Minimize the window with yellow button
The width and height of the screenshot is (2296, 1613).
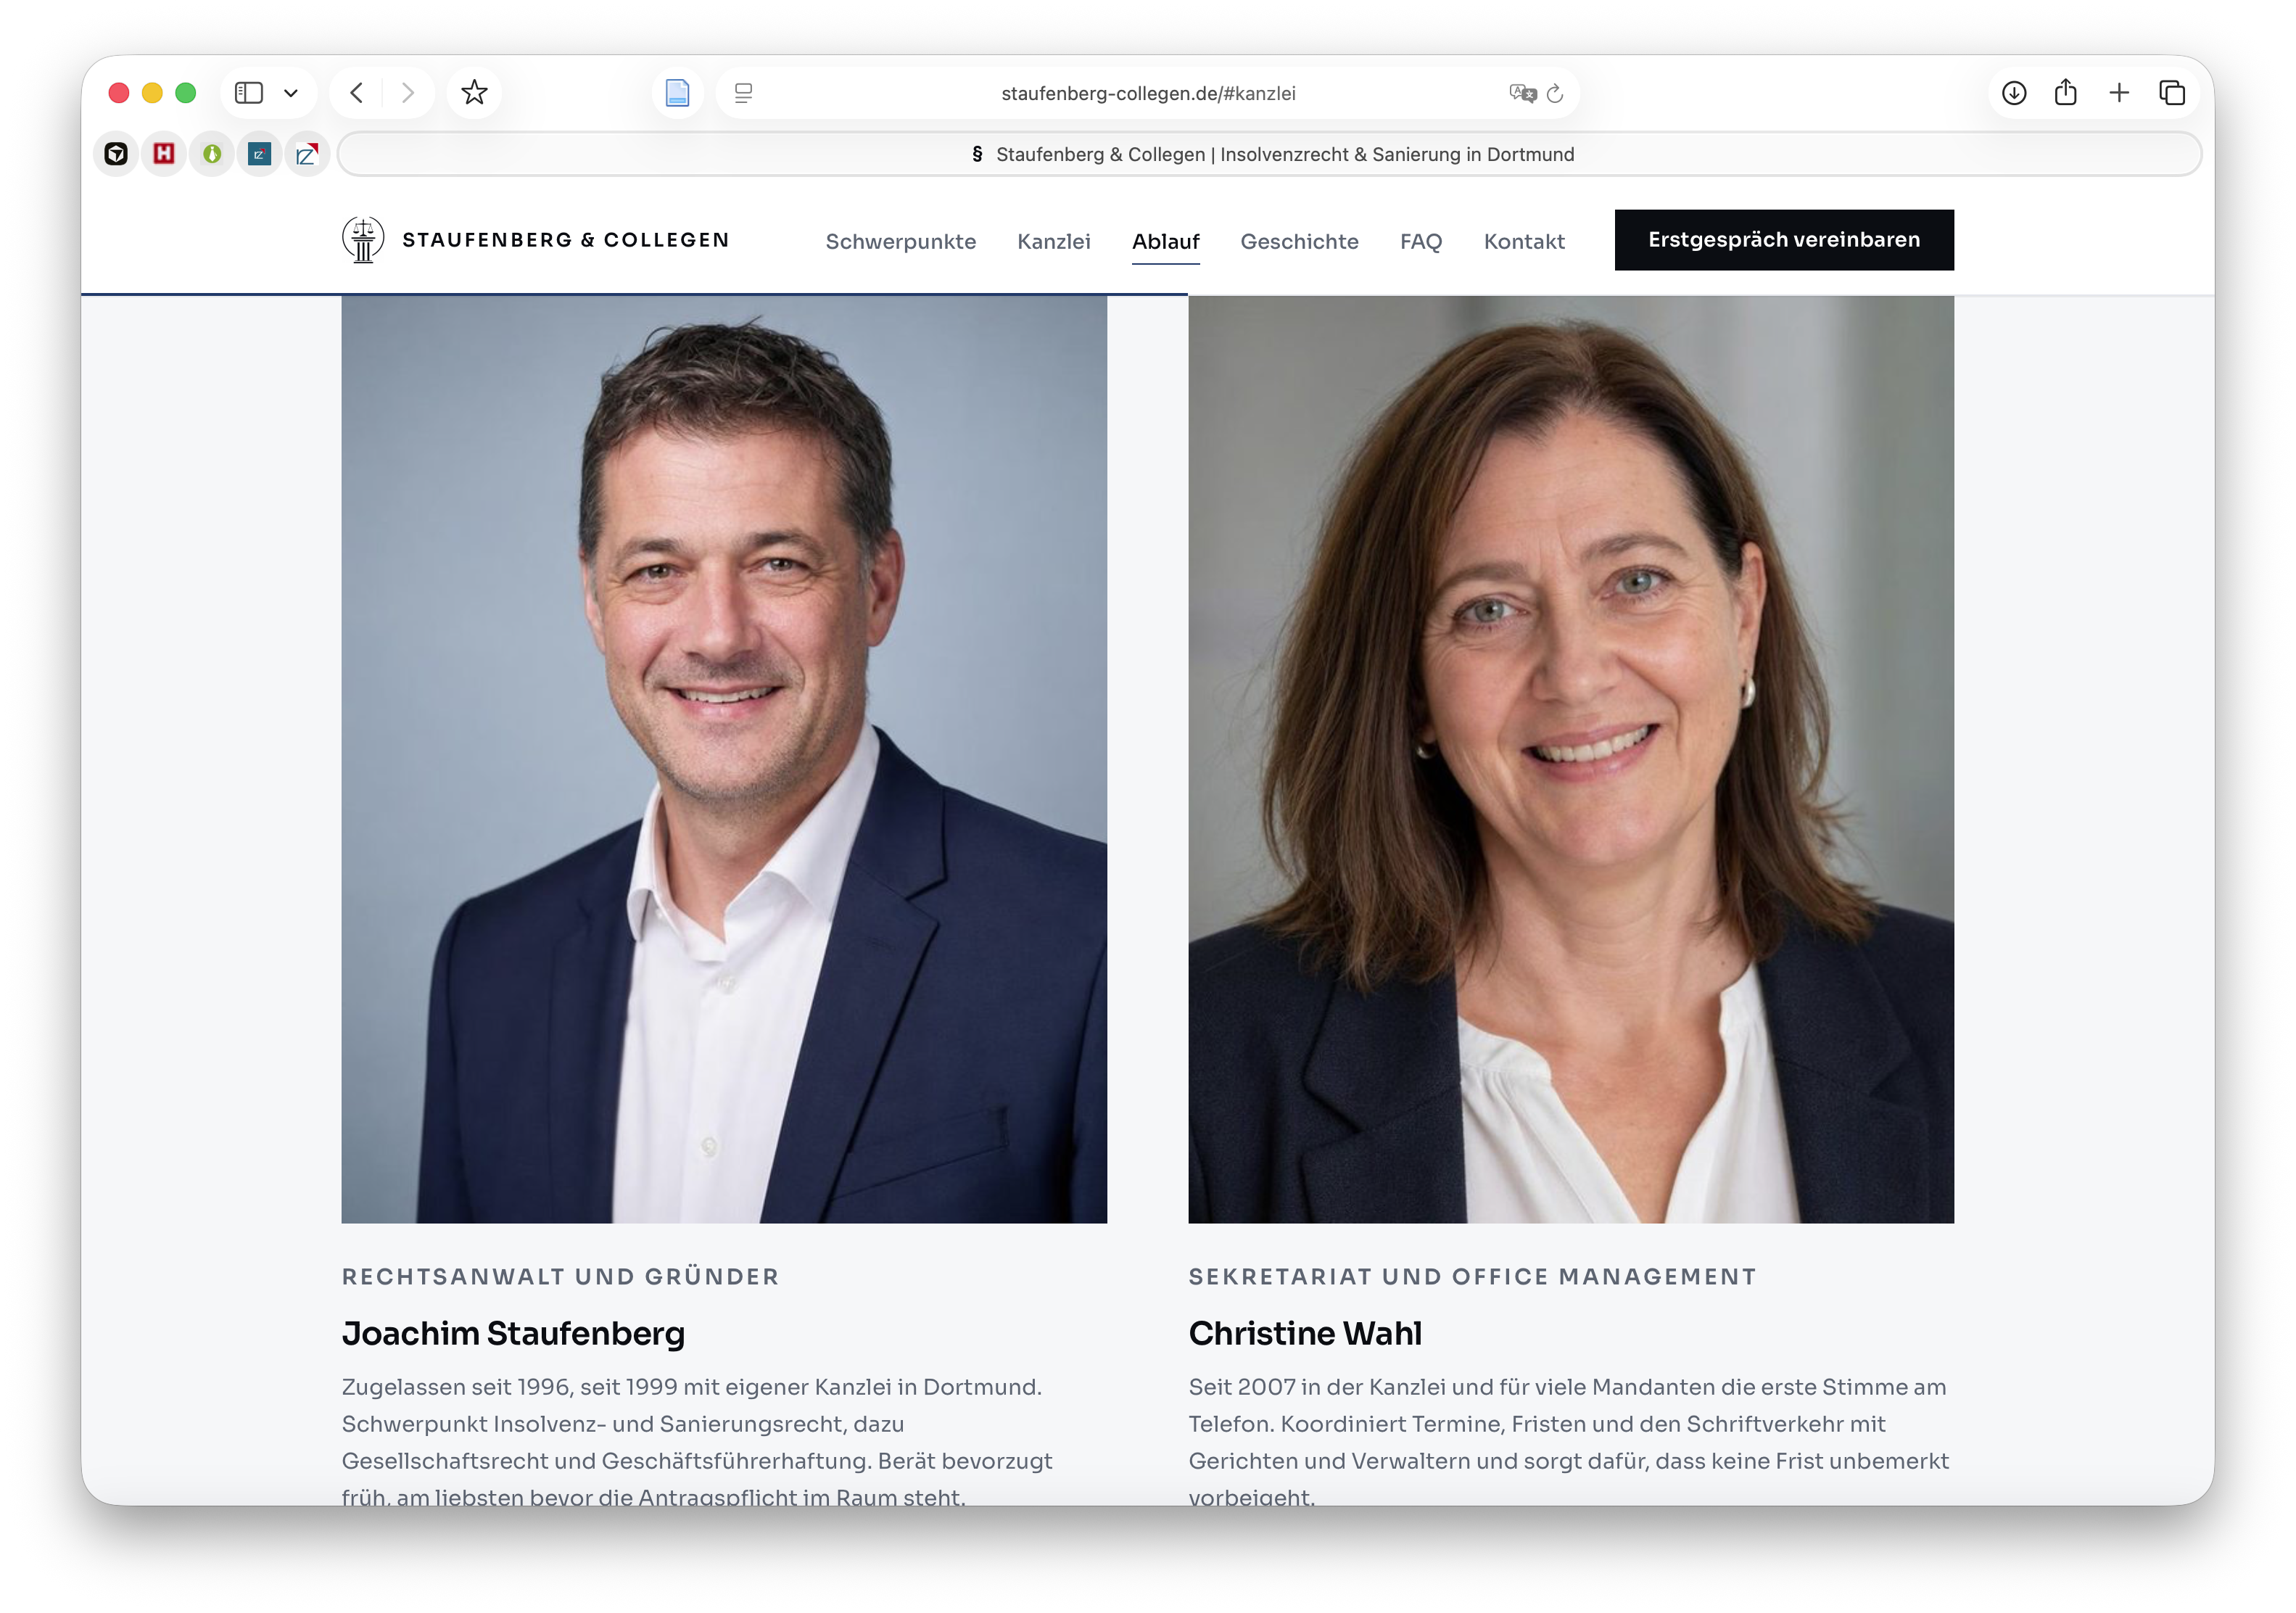(x=152, y=93)
